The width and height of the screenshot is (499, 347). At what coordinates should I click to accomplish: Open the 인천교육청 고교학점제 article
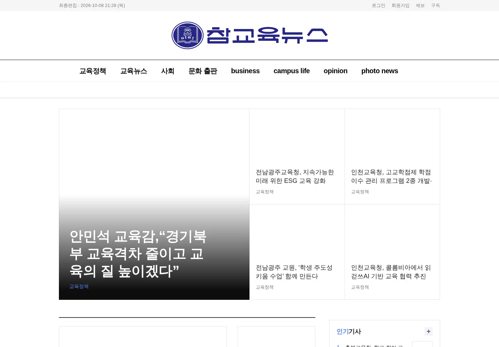click(x=392, y=177)
